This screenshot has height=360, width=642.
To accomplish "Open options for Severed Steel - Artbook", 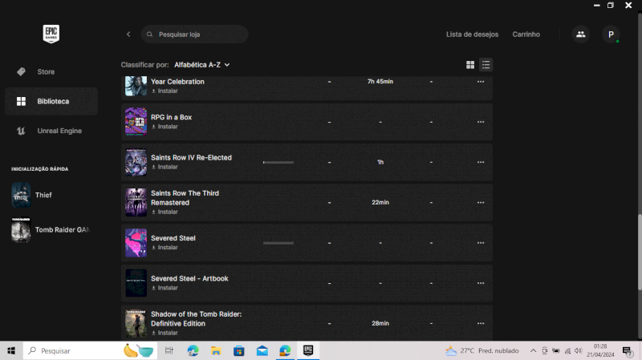I will (481, 283).
